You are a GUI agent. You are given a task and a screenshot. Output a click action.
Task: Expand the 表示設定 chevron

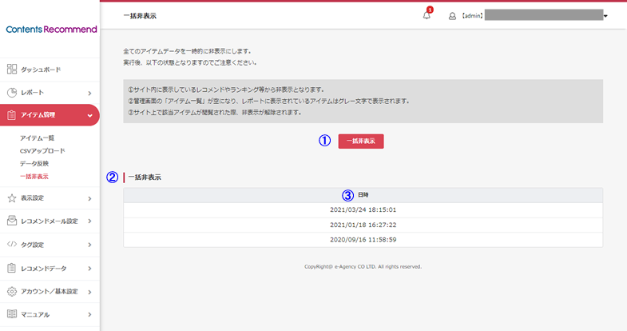coord(89,198)
